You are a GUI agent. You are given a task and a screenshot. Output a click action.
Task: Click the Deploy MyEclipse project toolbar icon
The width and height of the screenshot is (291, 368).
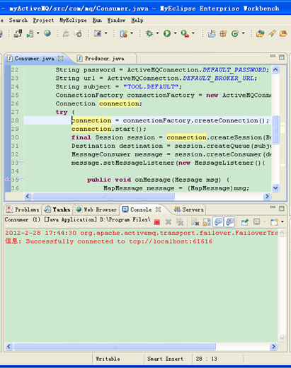[x=18, y=33]
